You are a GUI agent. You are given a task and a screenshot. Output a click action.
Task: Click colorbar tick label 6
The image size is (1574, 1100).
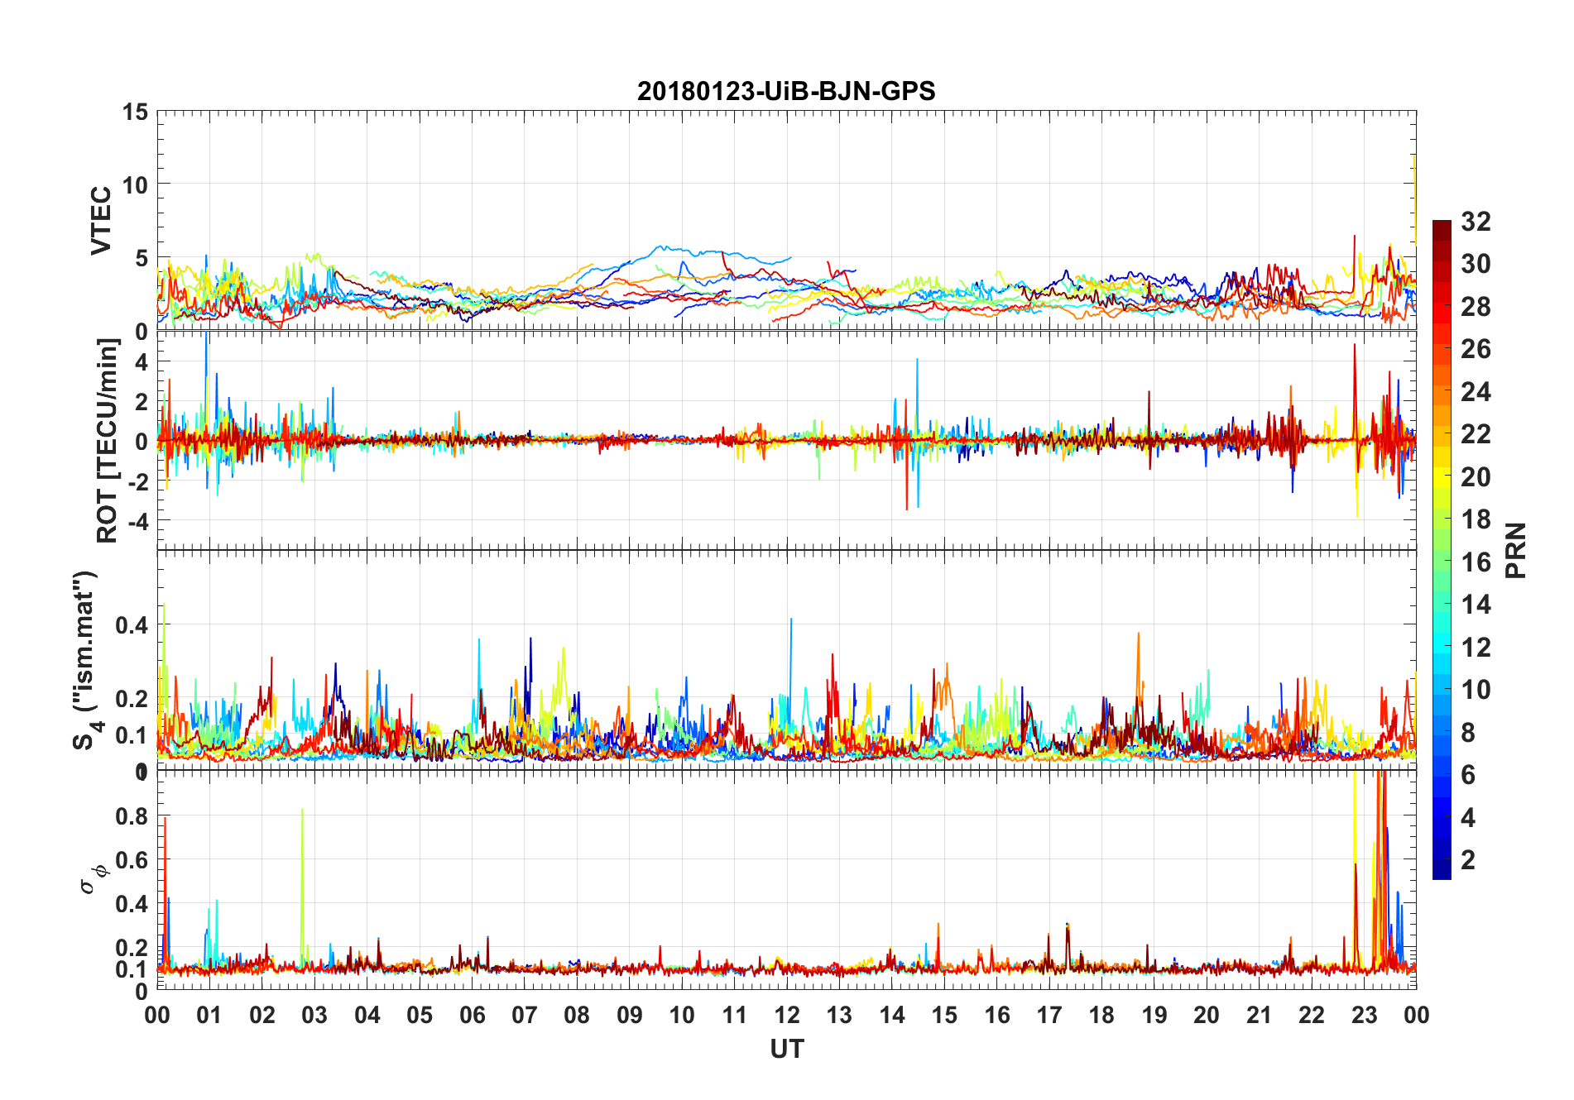click(1468, 774)
